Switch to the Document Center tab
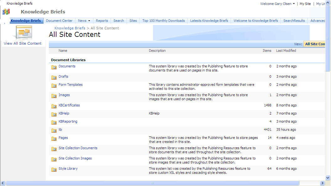Viewport: 331px width, 186px height. (59, 21)
